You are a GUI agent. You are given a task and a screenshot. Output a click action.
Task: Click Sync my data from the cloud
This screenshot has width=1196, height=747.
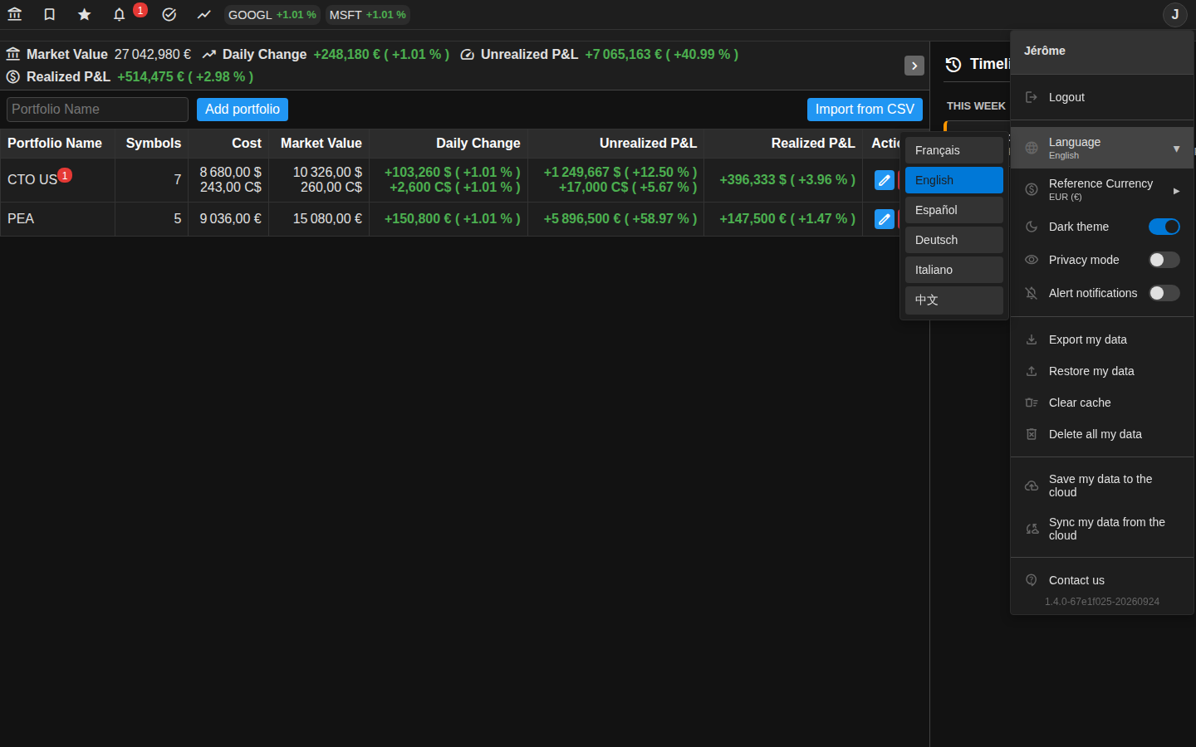(1102, 529)
